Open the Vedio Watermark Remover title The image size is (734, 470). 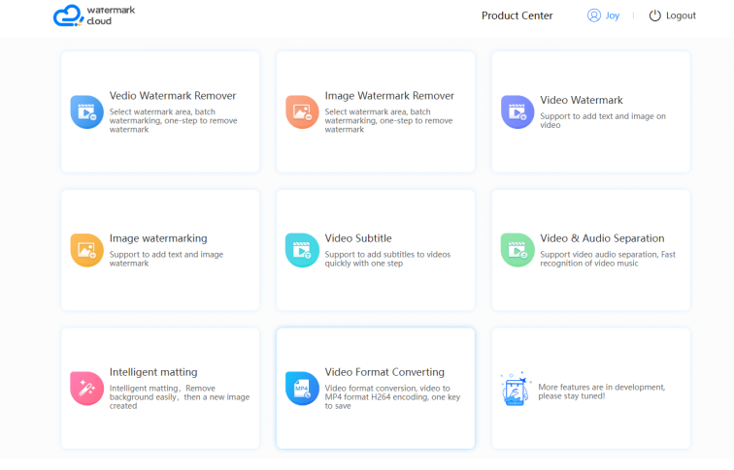click(172, 96)
